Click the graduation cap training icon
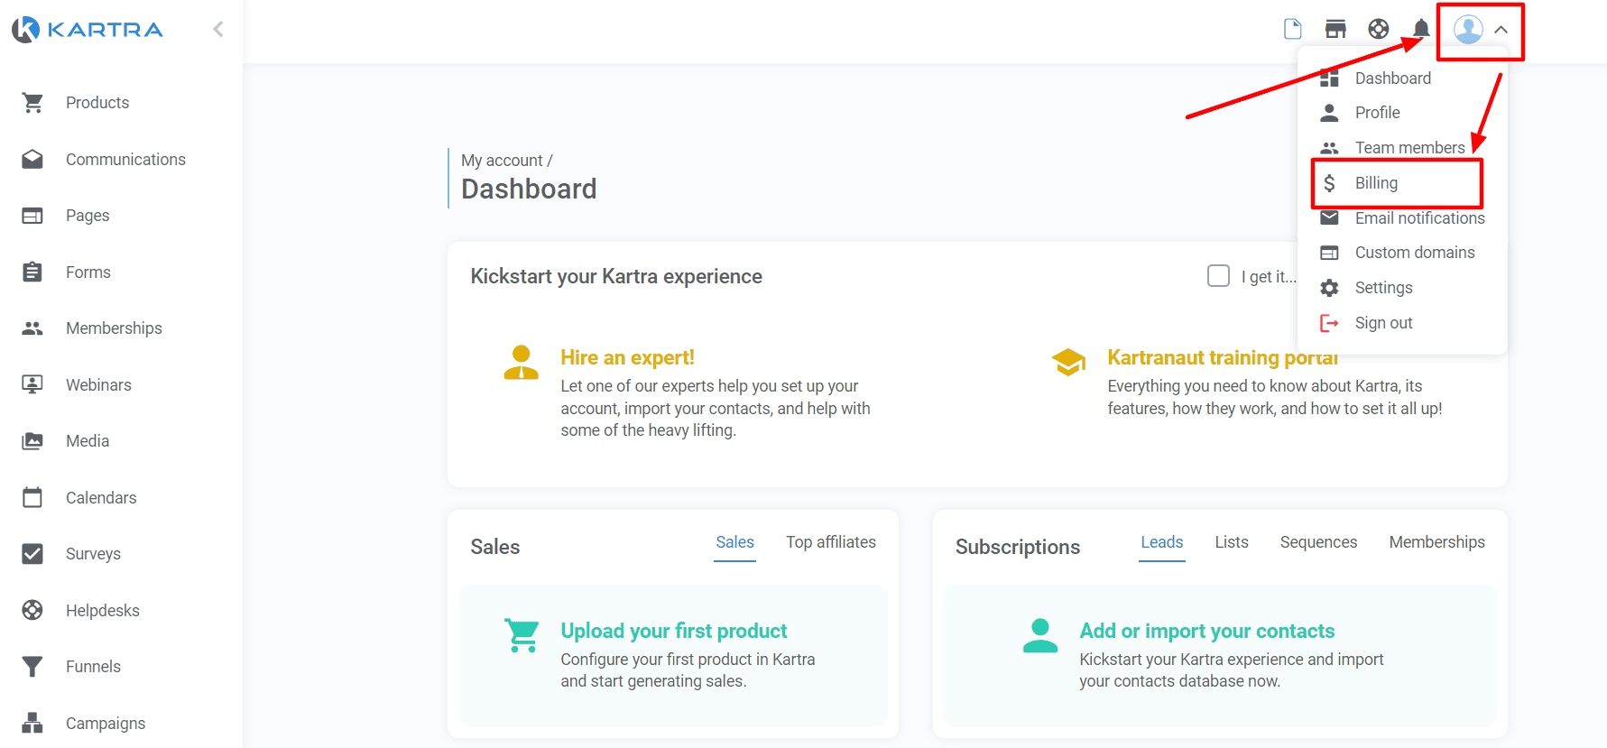 pos(1068,362)
